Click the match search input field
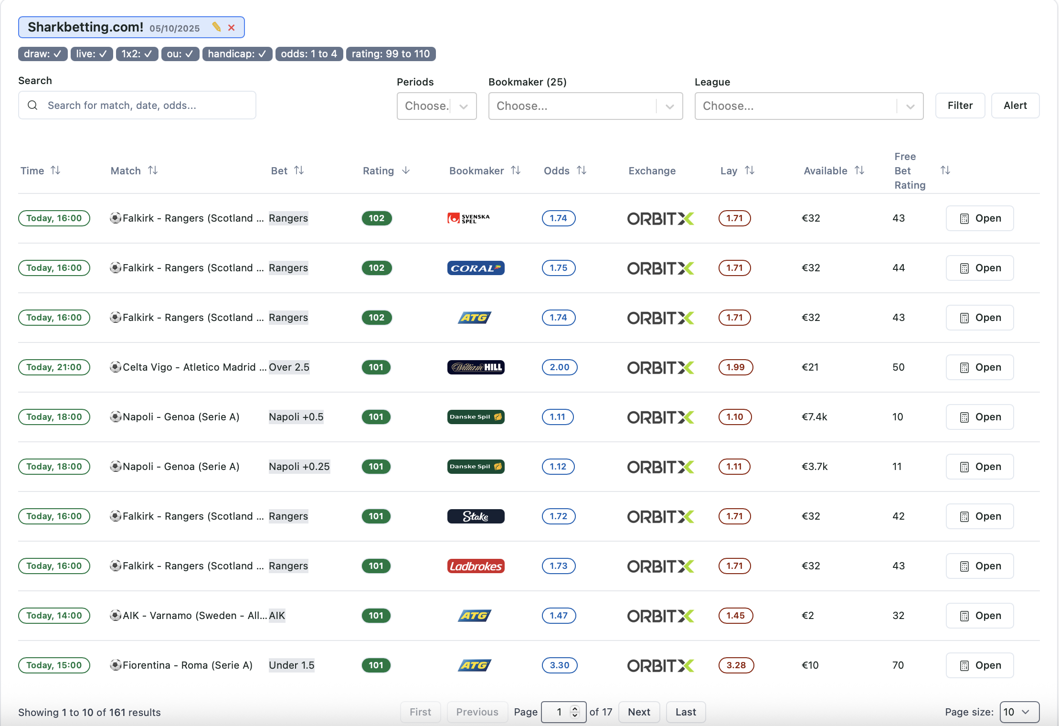The width and height of the screenshot is (1059, 726). tap(143, 106)
